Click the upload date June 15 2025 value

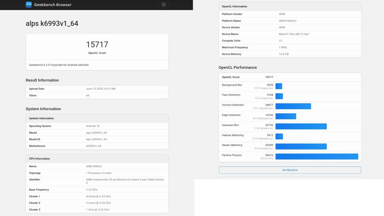(100, 88)
